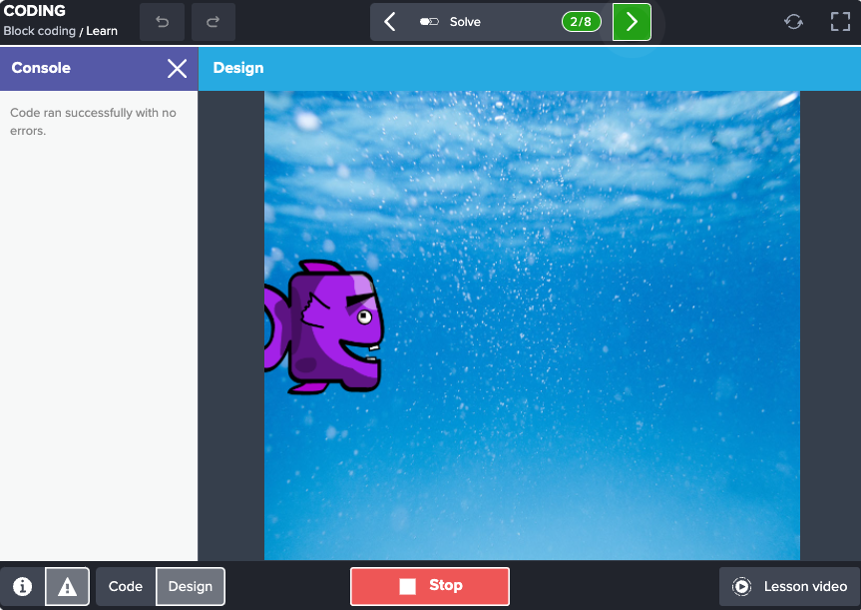Switch to the Code tab

[125, 586]
